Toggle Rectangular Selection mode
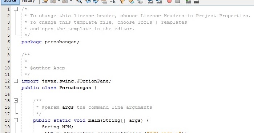254x133 pixels. point(113,1)
